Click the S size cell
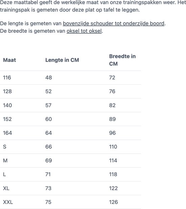This screenshot has height=209, width=186. [5, 147]
